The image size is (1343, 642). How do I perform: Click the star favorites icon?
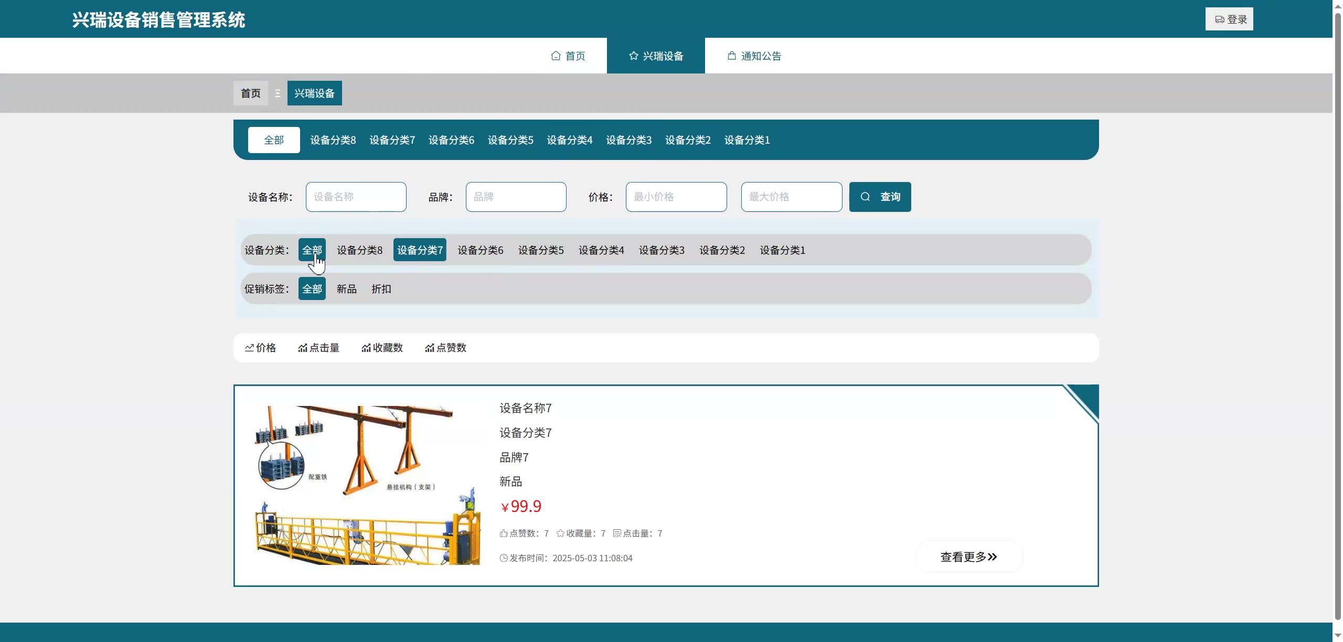[x=560, y=533]
